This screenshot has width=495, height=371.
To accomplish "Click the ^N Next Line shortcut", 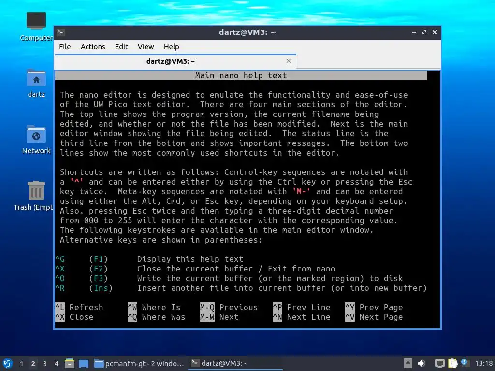I will pyautogui.click(x=302, y=317).
